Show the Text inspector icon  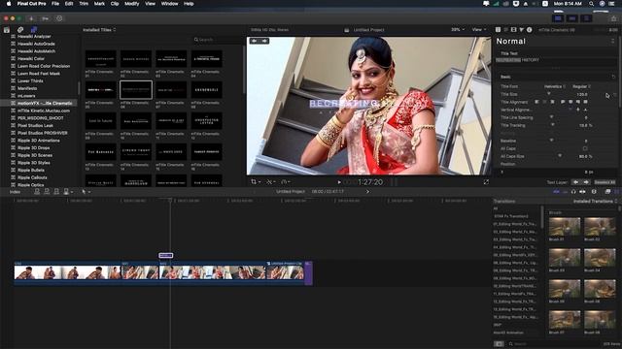click(x=505, y=30)
